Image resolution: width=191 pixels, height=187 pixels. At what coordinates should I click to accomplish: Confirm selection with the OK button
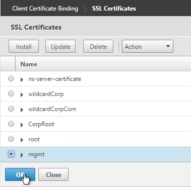(x=20, y=174)
